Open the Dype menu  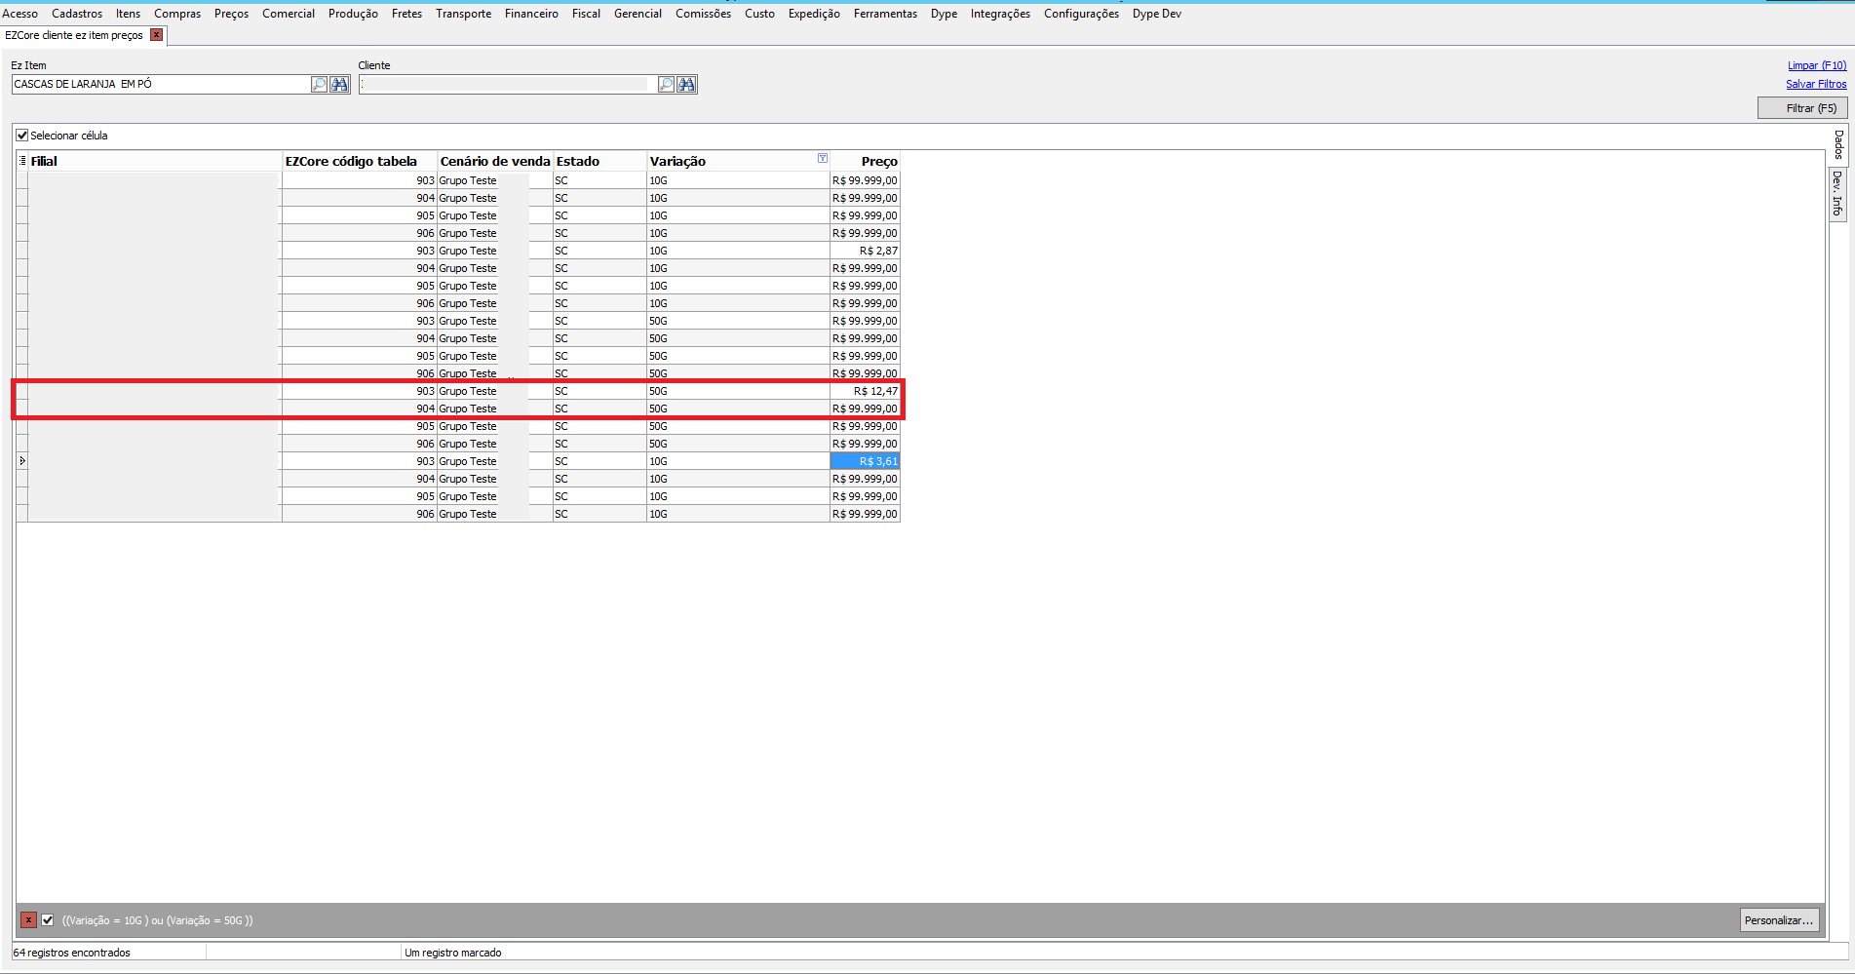click(x=944, y=14)
